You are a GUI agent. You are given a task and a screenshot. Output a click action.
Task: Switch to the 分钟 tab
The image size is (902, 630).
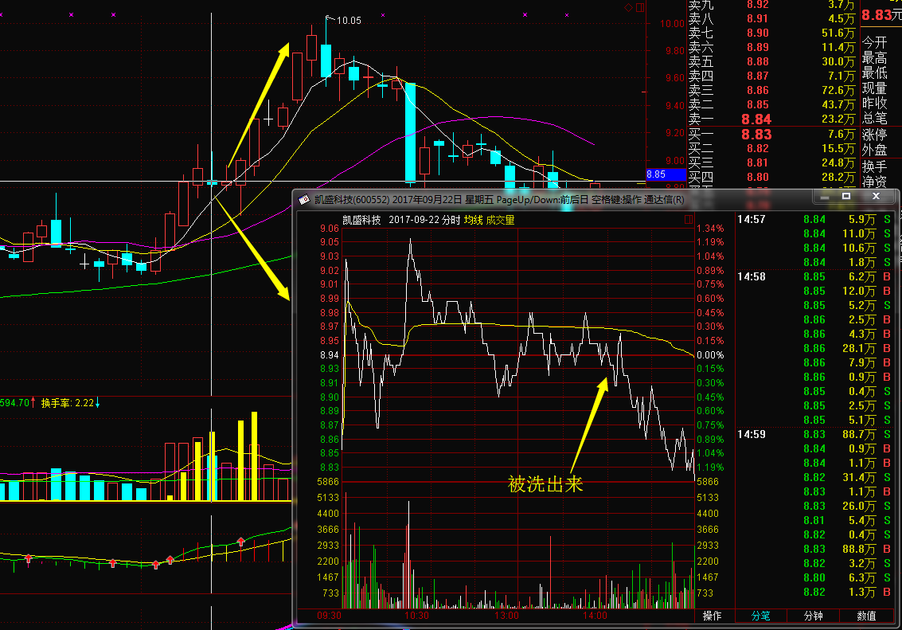pyautogui.click(x=813, y=616)
